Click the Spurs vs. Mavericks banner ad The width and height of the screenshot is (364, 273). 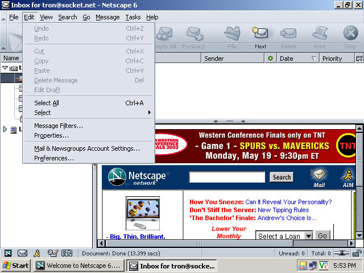click(x=255, y=146)
